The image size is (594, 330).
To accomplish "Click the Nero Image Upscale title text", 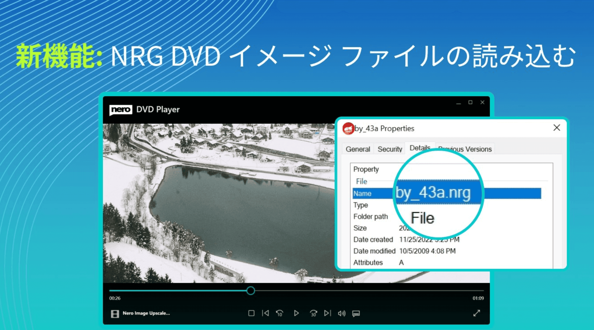I will (x=146, y=313).
